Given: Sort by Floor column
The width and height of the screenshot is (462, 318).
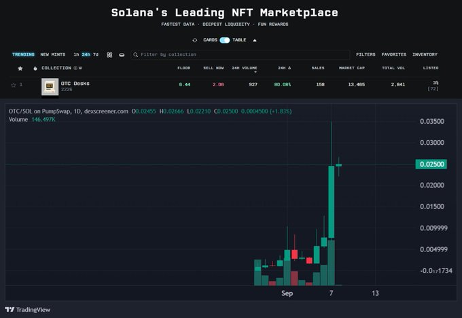Looking at the screenshot, I should pyautogui.click(x=184, y=68).
